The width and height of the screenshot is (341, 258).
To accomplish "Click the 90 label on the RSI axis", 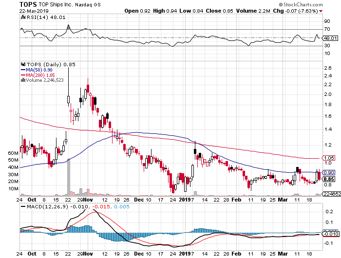I will (x=327, y=21).
